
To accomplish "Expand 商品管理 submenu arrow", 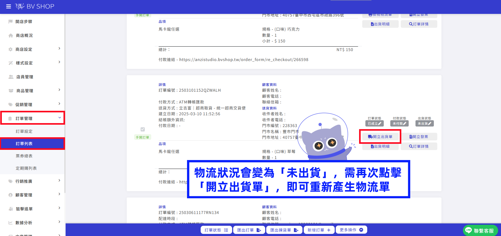I will [x=59, y=90].
